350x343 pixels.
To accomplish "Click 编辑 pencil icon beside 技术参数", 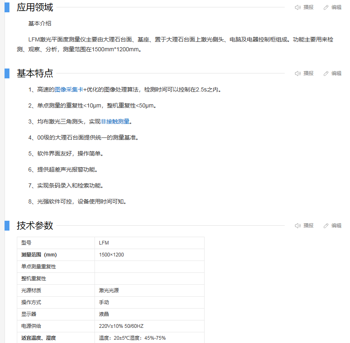I will [x=326, y=226].
